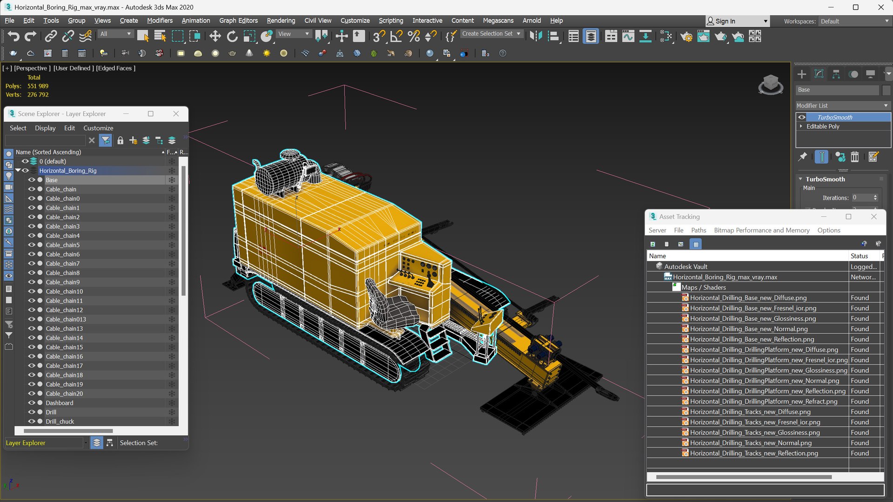Open the Modify panel tab icon
Screen dimensions: 893x502
click(819, 74)
